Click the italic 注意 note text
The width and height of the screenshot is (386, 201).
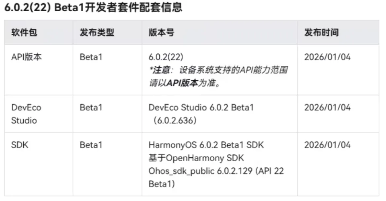pyautogui.click(x=218, y=76)
